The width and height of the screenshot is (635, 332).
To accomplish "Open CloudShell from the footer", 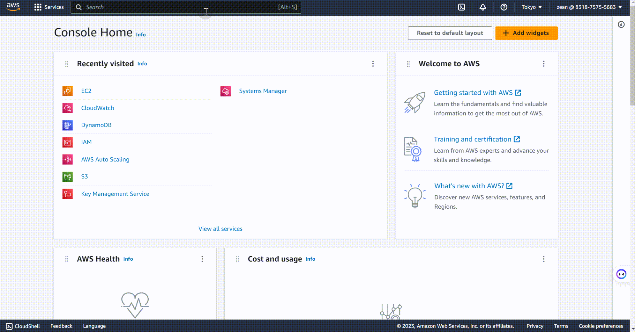I will [x=23, y=326].
